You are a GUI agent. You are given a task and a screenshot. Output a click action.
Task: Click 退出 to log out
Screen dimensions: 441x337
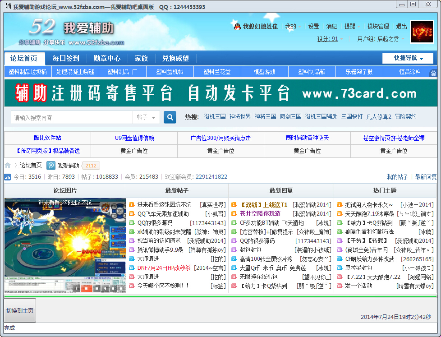pos(402,27)
